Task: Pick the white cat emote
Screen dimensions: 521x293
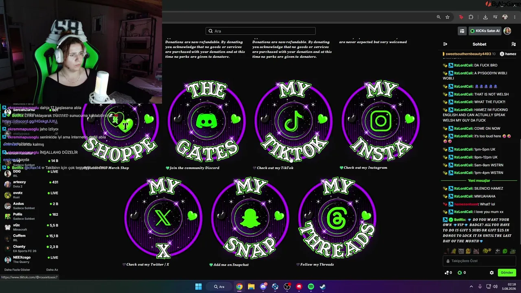Action: [x=461, y=251]
